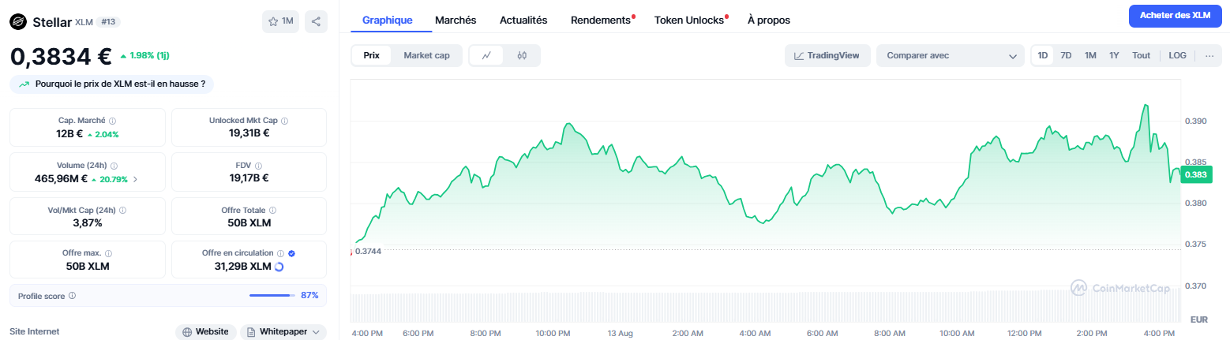Click the 19,17B € FDV value

click(249, 177)
